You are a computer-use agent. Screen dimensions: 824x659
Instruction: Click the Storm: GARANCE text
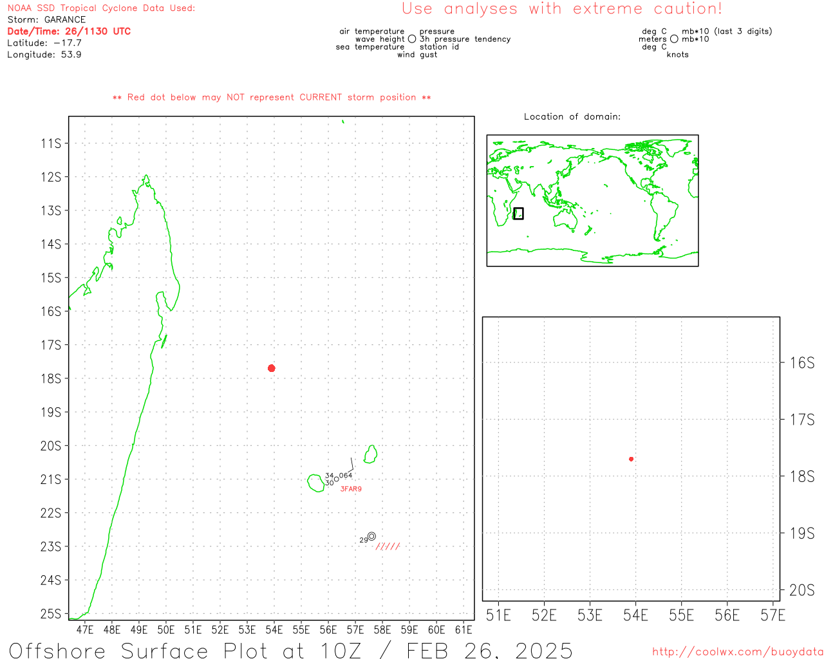(46, 20)
